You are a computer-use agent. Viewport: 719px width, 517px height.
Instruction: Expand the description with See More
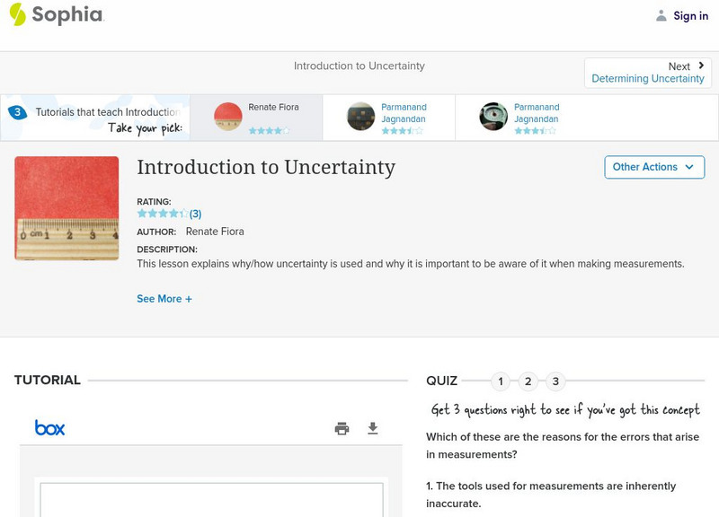(x=164, y=298)
